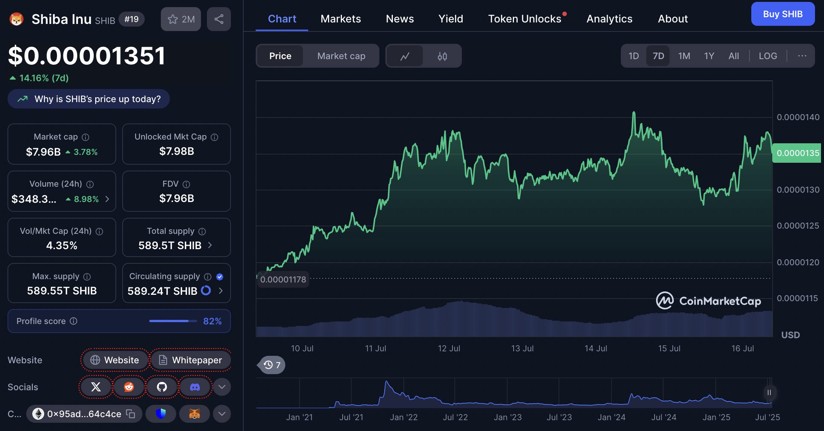
Task: Click the #19 rank badge
Action: (x=132, y=19)
